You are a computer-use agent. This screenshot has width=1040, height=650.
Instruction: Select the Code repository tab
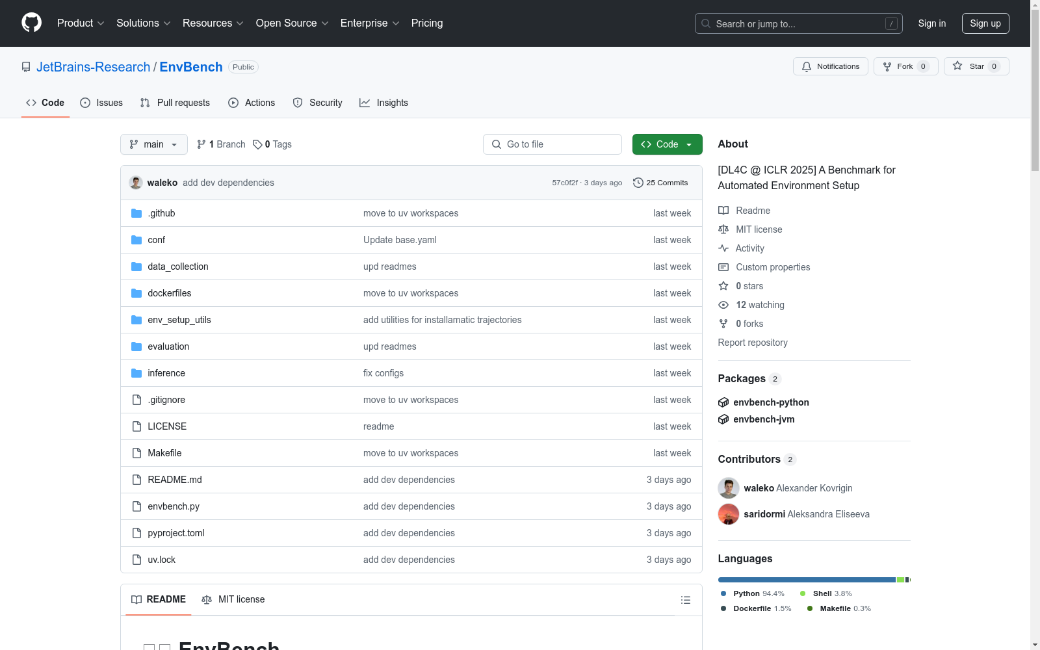45,103
